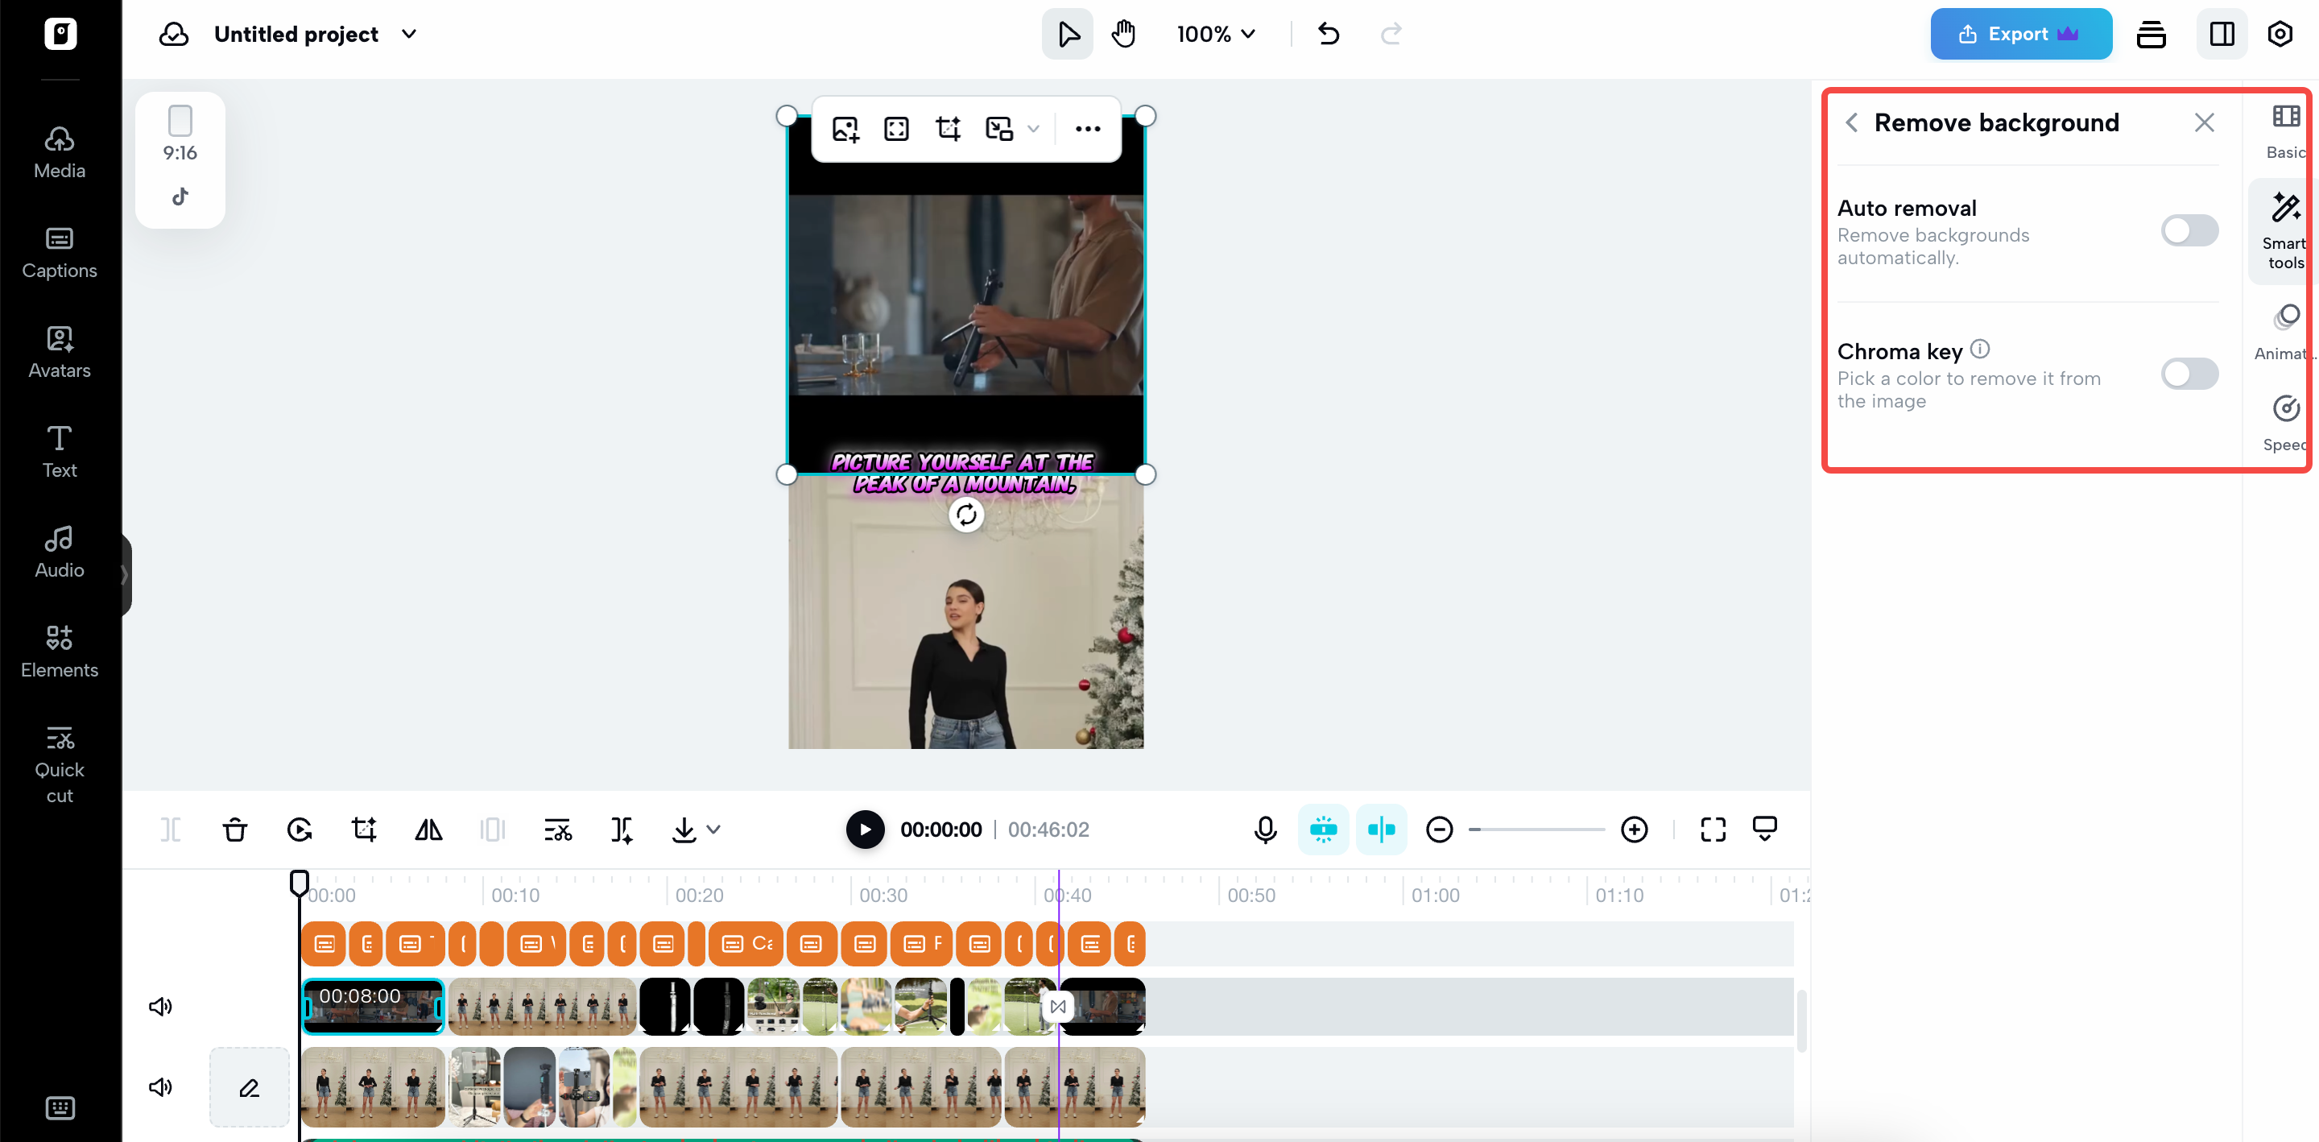Click the delete trash icon in timeline toolbar
The width and height of the screenshot is (2319, 1142).
coord(235,829)
